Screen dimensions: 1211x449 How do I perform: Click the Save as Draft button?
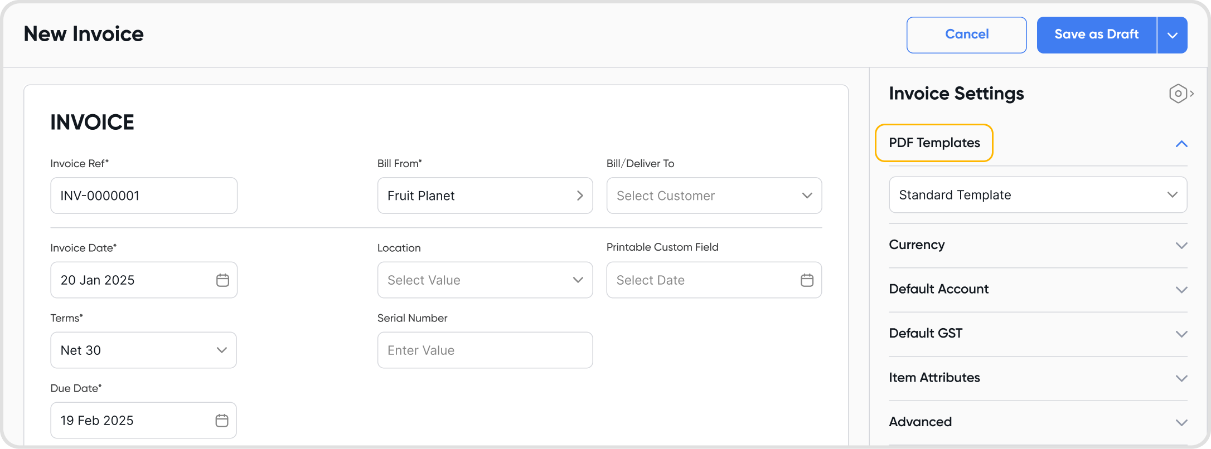(x=1096, y=35)
